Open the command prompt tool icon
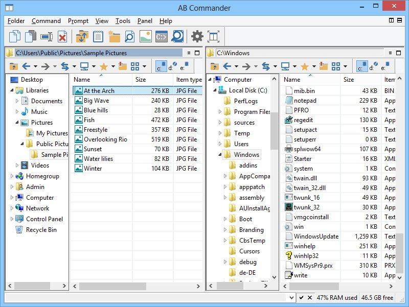 click(x=161, y=36)
